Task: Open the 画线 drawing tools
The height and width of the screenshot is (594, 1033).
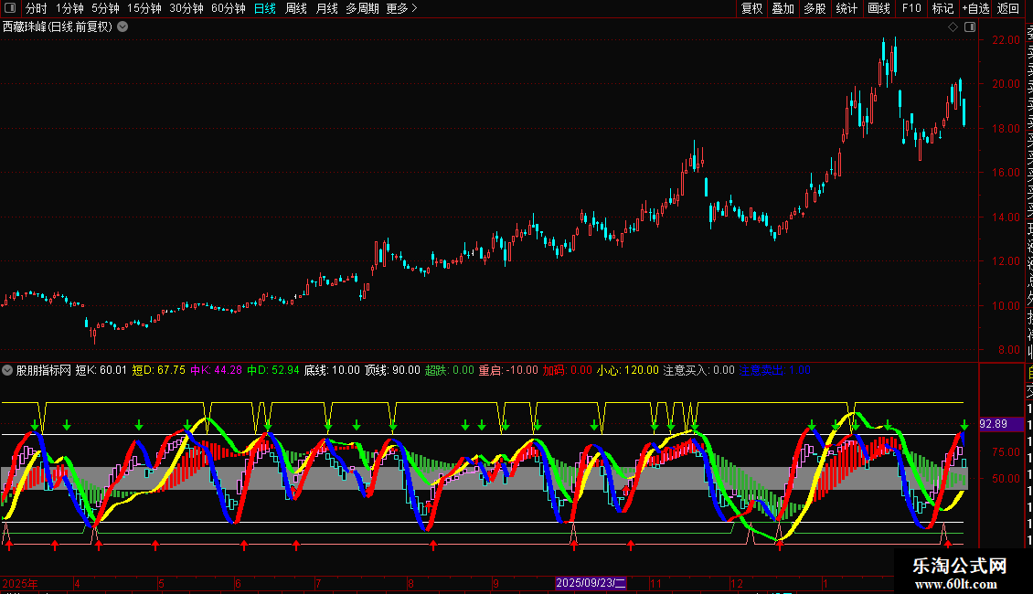Action: pyautogui.click(x=879, y=9)
